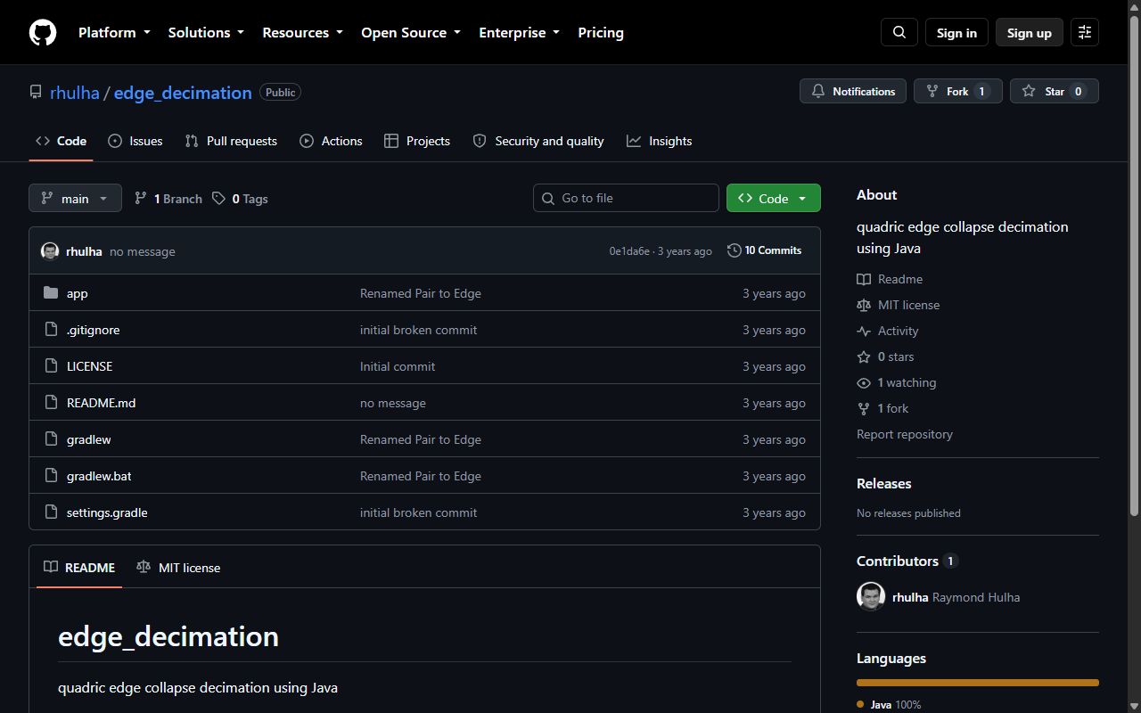Click the pulse icon beside Activity
This screenshot has height=713, width=1141.
[x=864, y=331]
